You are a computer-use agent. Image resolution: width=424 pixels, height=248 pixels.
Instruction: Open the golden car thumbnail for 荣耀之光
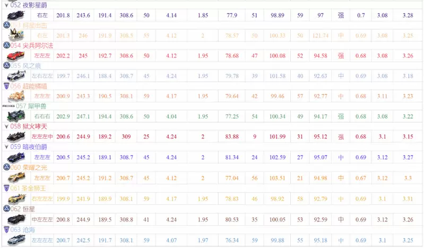point(16,178)
